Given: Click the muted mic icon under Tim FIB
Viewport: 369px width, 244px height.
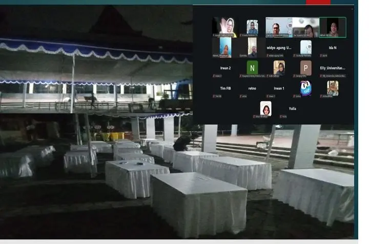Looking at the screenshot, I should 214,96.
